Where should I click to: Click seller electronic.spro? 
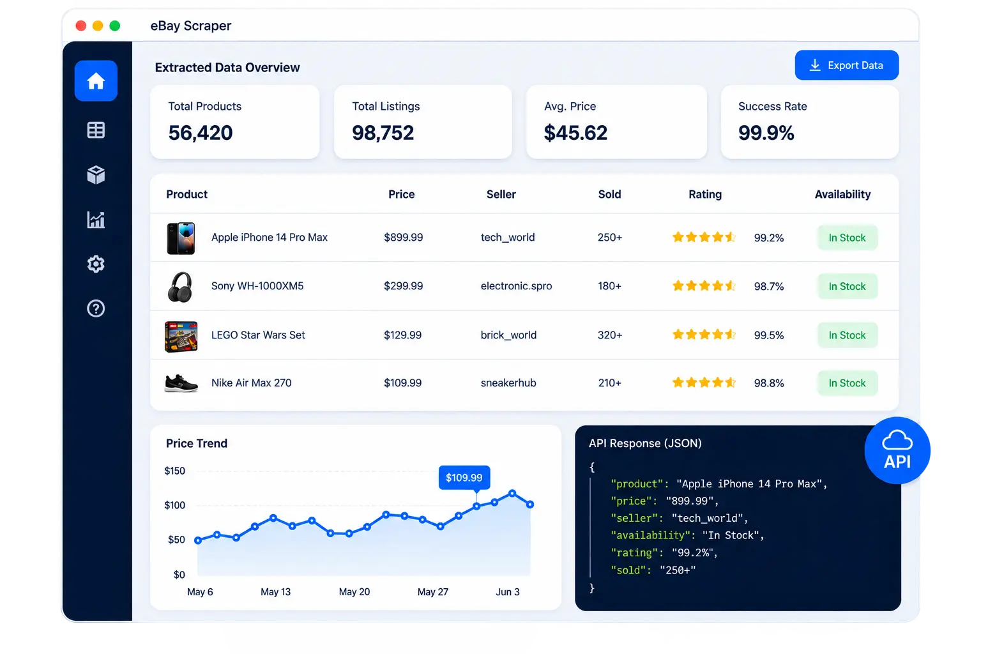516,286
